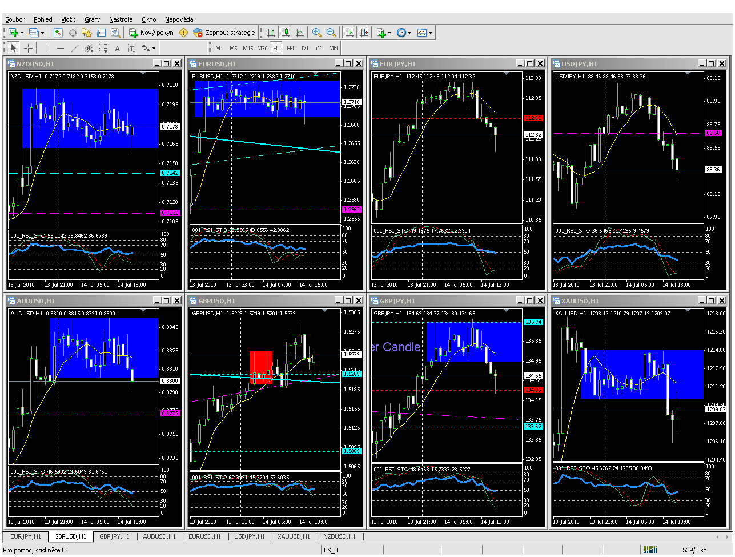Image resolution: width=735 pixels, height=557 pixels.
Task: Select the horizontal line drawing tool
Action: click(61, 49)
